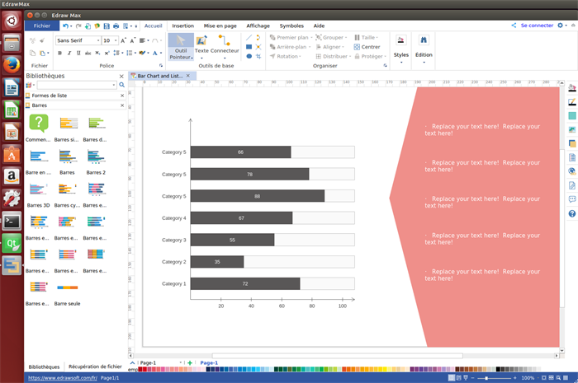The height and width of the screenshot is (383, 578).
Task: Click the Se connecter link
Action: click(537, 26)
